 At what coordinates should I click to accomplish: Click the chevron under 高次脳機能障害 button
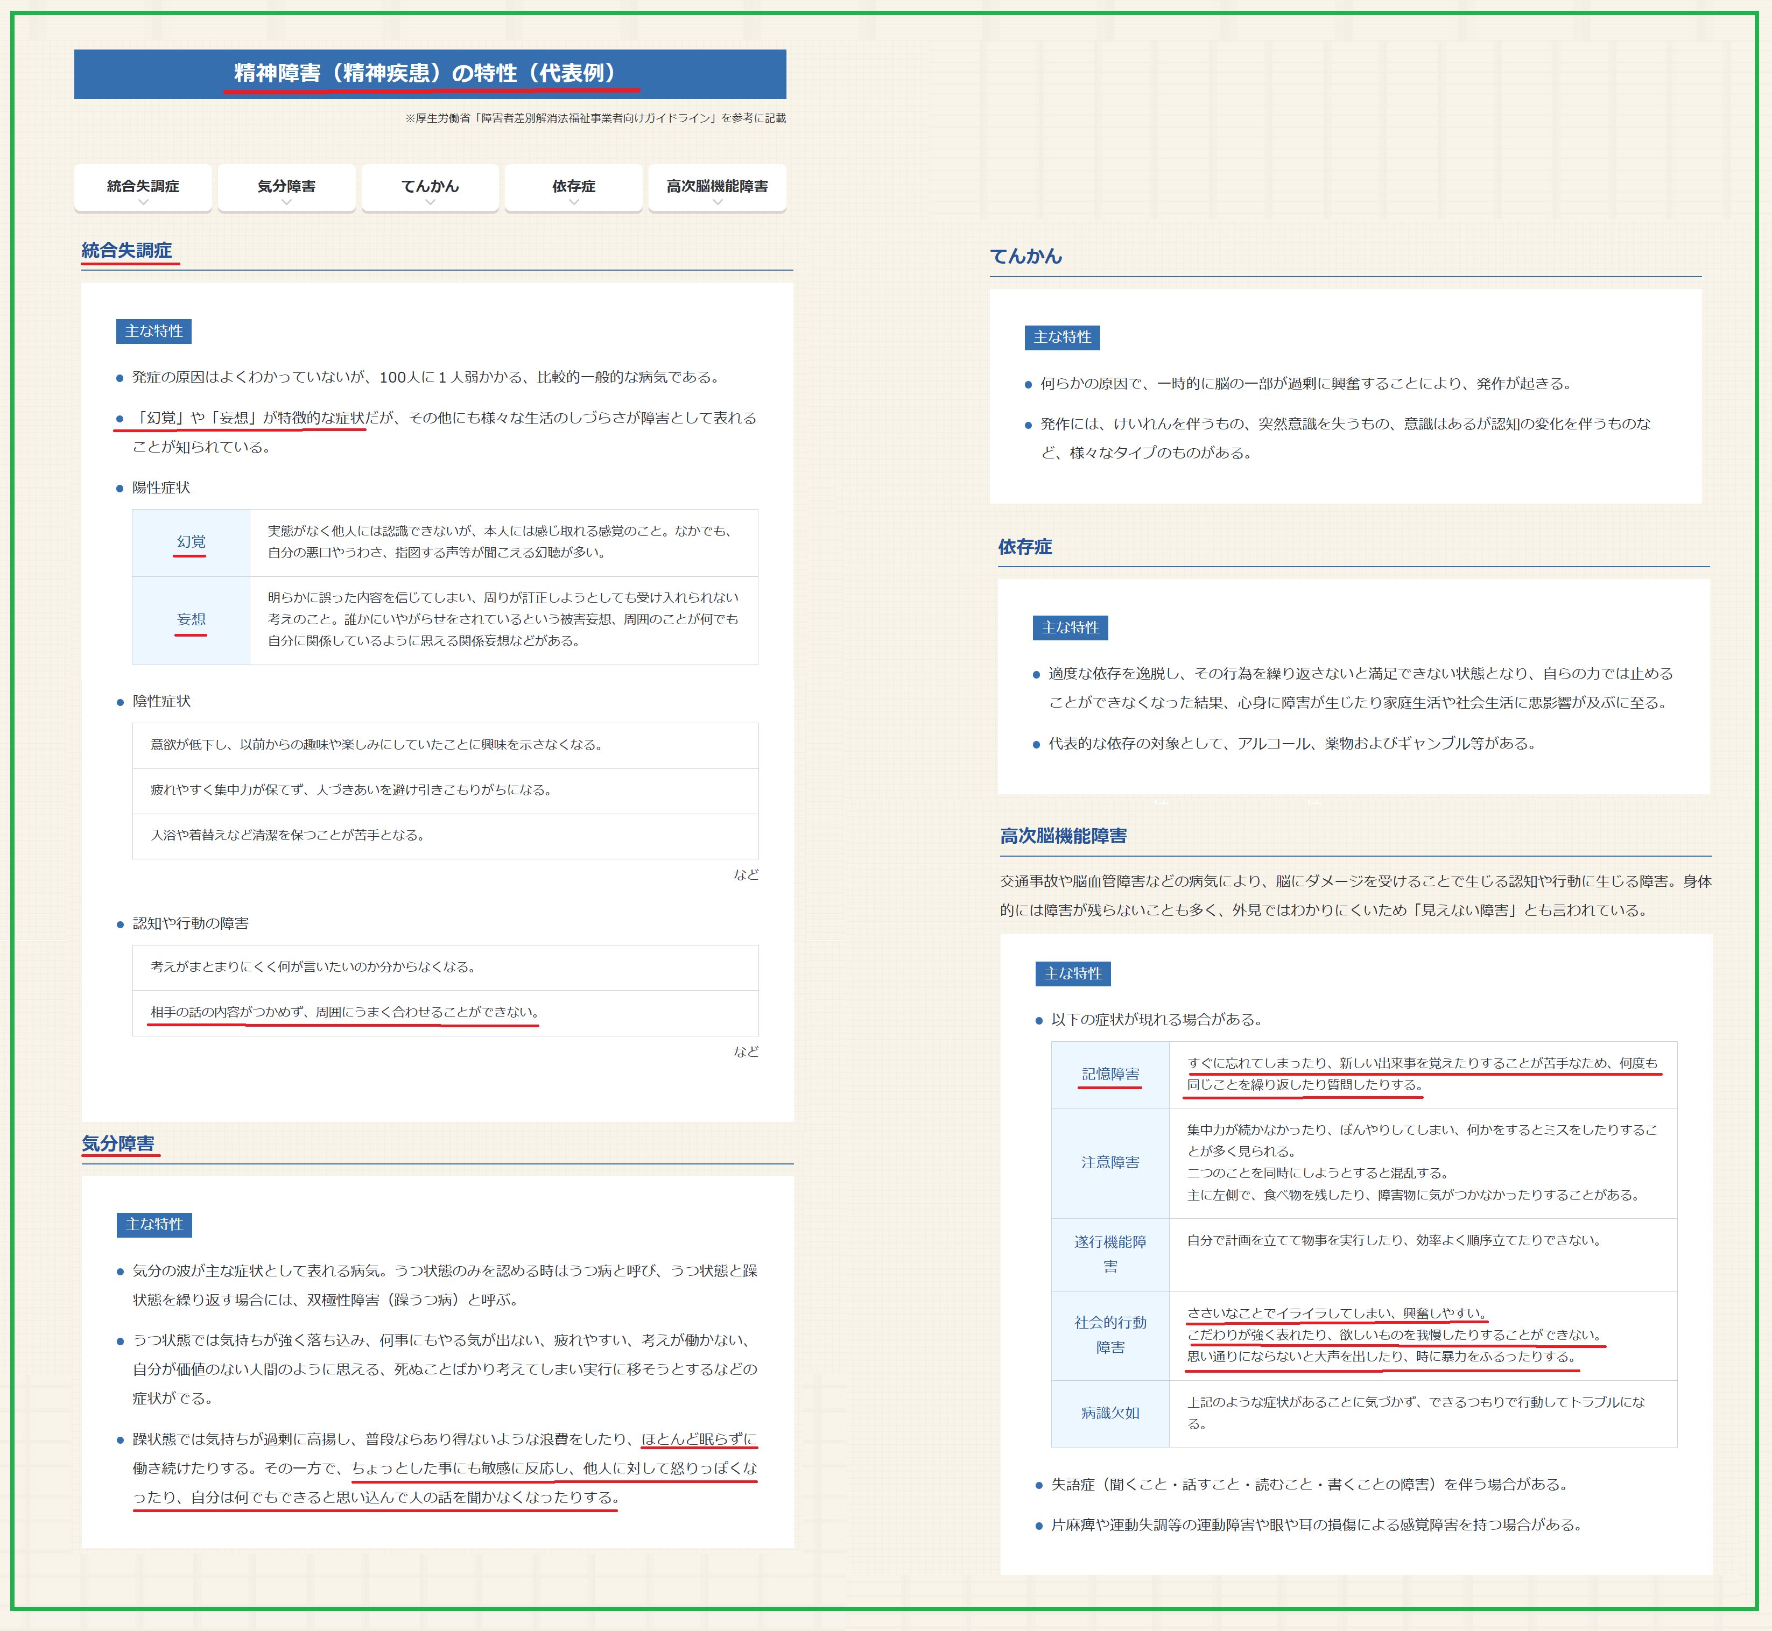(717, 202)
